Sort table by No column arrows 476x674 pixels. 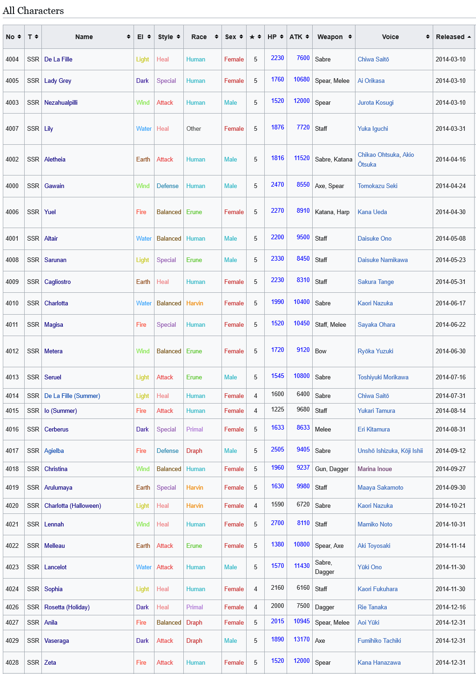click(x=19, y=37)
